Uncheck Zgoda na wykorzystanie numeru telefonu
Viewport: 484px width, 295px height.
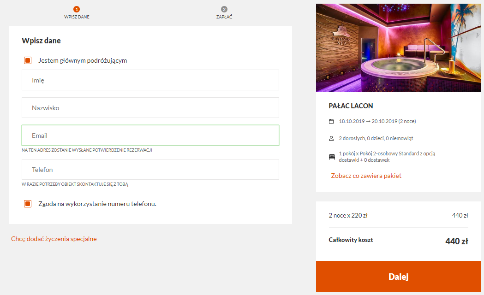click(x=28, y=204)
